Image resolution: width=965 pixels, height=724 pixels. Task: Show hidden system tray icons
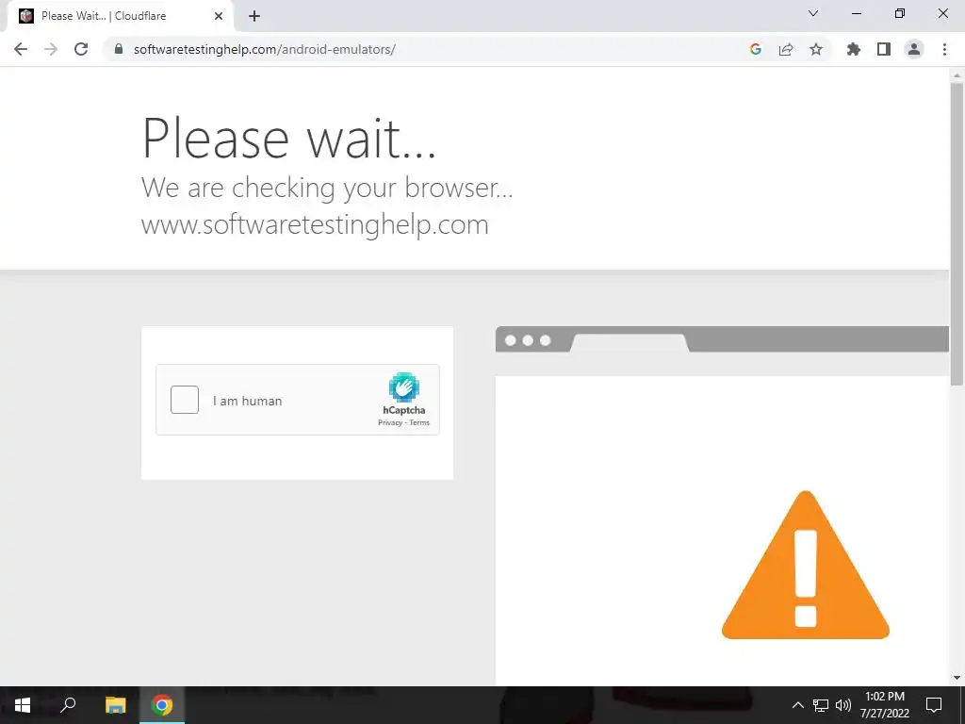point(797,705)
